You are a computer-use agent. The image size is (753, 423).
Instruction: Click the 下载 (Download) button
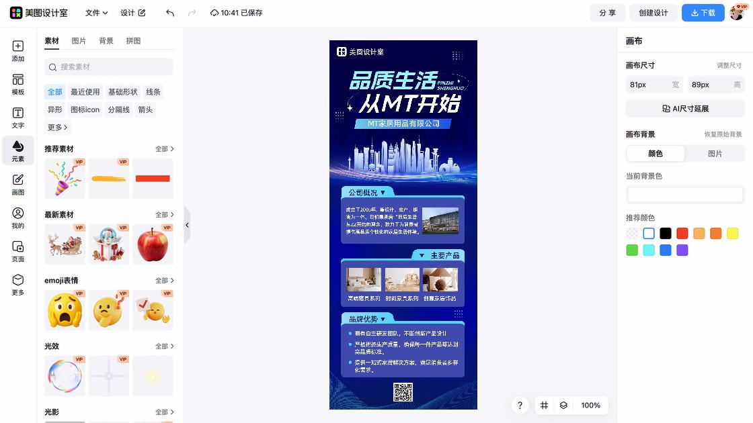pos(703,12)
